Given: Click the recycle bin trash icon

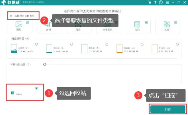Looking at the screenshot, I should (x=12, y=93).
